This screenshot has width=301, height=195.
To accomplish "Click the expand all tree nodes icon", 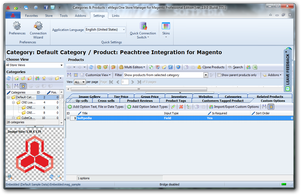I will coord(9,86).
